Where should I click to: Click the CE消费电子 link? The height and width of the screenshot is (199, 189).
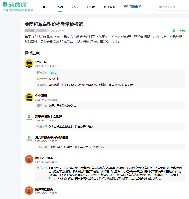pyautogui.click(x=132, y=7)
